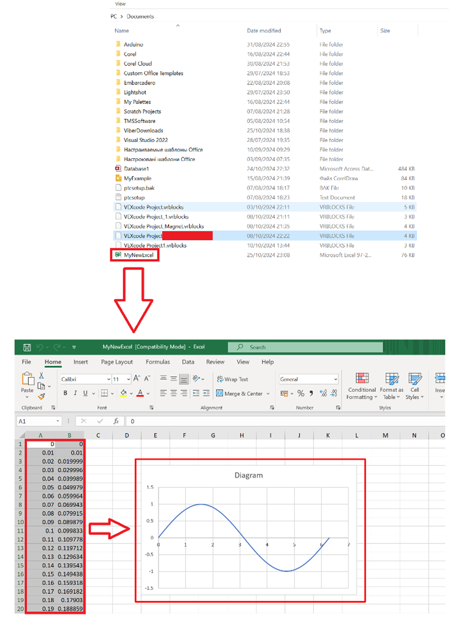Select column C header

(99, 435)
